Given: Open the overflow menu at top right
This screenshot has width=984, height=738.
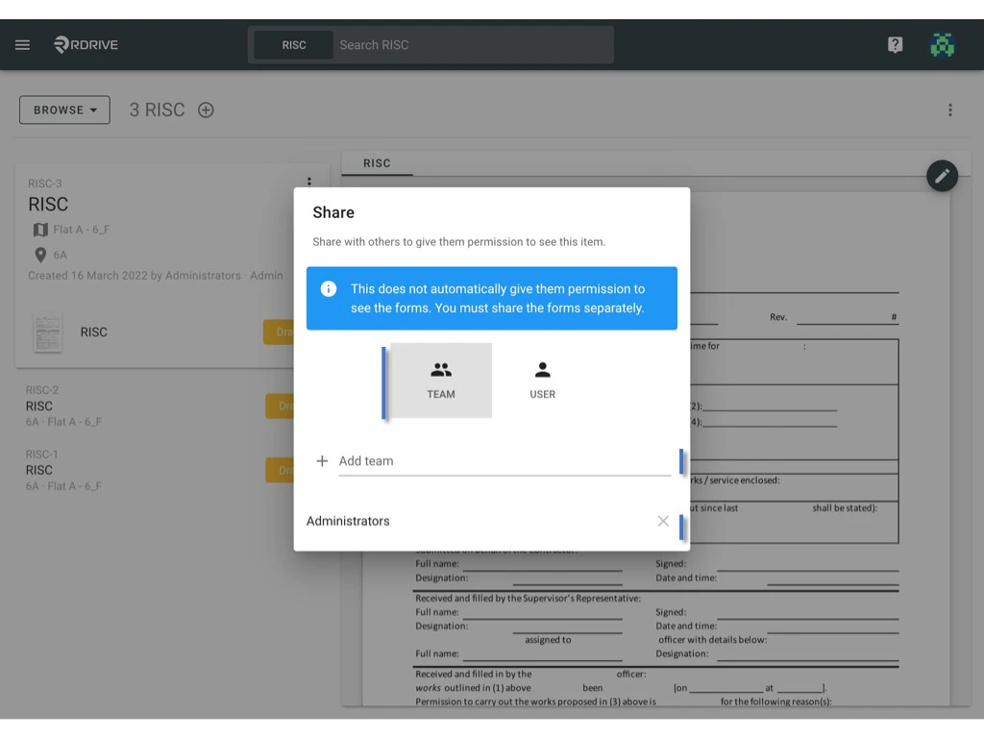Looking at the screenshot, I should pyautogui.click(x=950, y=110).
